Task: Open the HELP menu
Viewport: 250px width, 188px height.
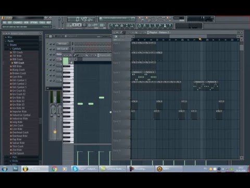Action: (48, 22)
